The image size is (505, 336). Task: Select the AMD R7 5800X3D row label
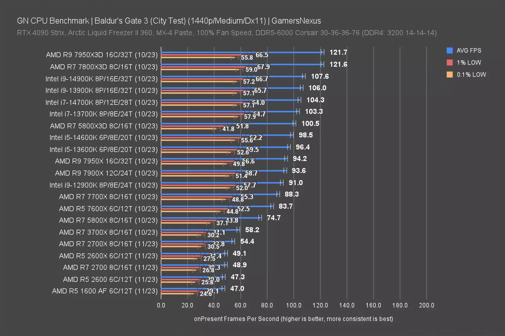point(104,126)
